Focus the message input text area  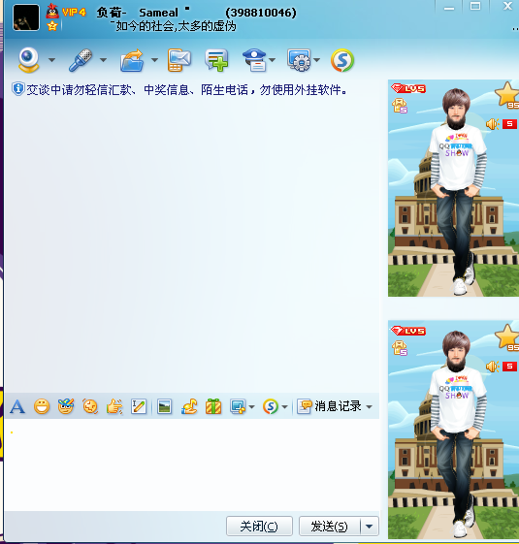(x=192, y=464)
